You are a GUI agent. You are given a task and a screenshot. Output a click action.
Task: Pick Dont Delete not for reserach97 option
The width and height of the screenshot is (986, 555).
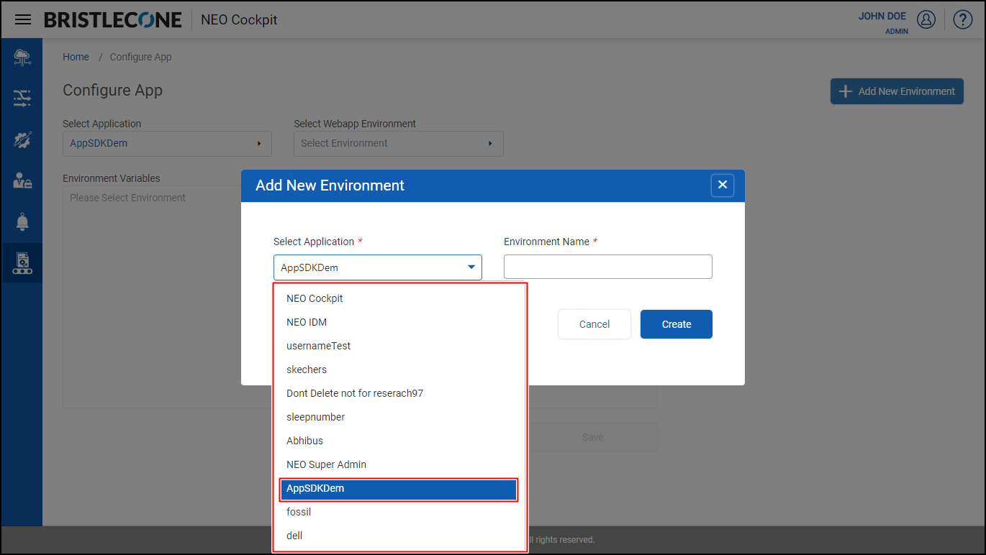click(399, 393)
